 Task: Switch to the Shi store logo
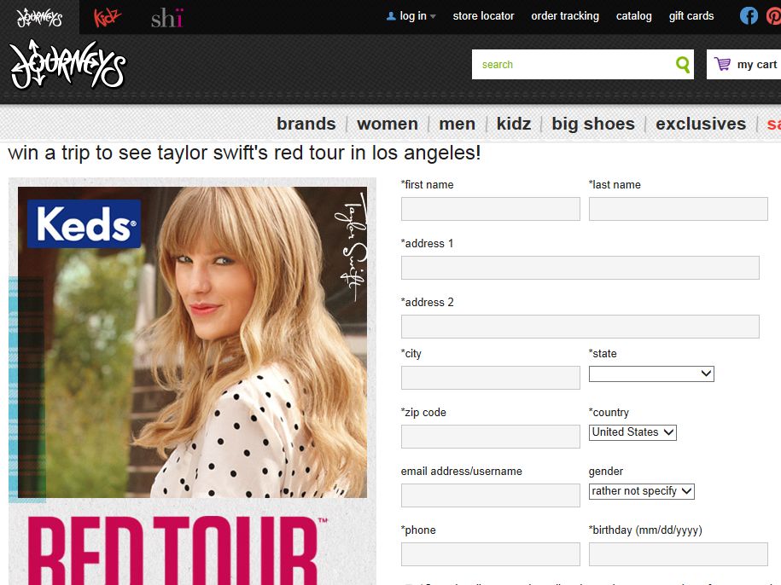click(167, 18)
